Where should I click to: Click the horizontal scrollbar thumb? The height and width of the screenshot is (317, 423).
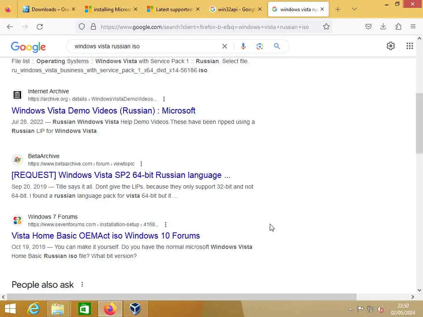pos(181,297)
